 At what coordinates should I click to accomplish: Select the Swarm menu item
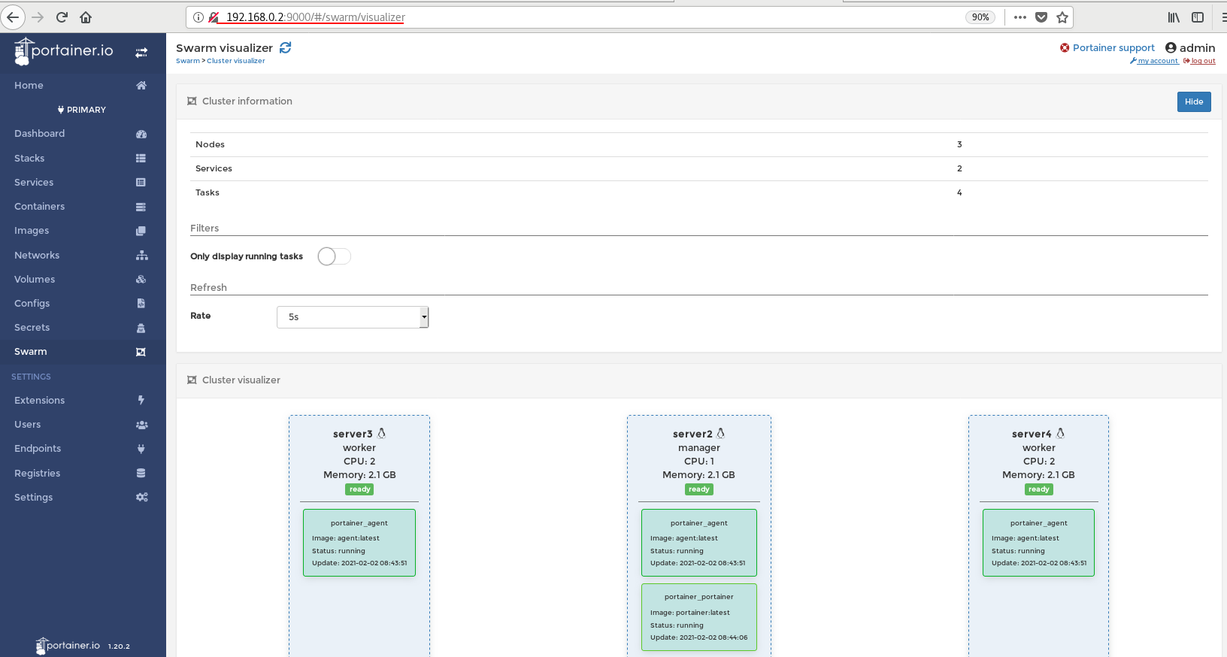click(83, 352)
